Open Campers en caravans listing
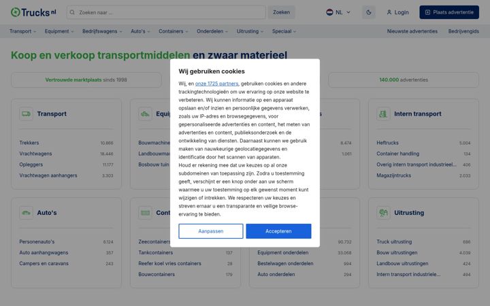The image size is (490, 306). point(44,264)
